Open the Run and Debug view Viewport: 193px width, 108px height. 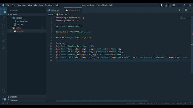point(4,33)
